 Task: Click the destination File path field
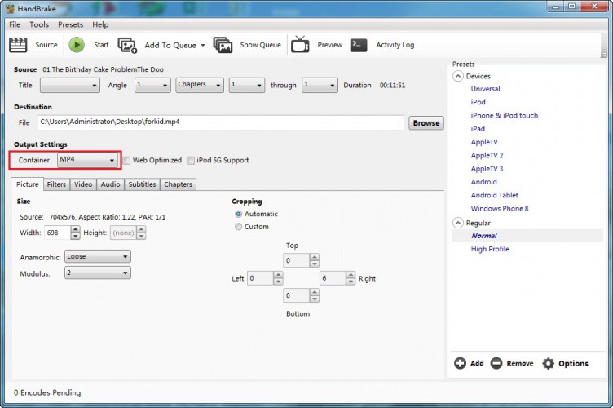pyautogui.click(x=220, y=122)
